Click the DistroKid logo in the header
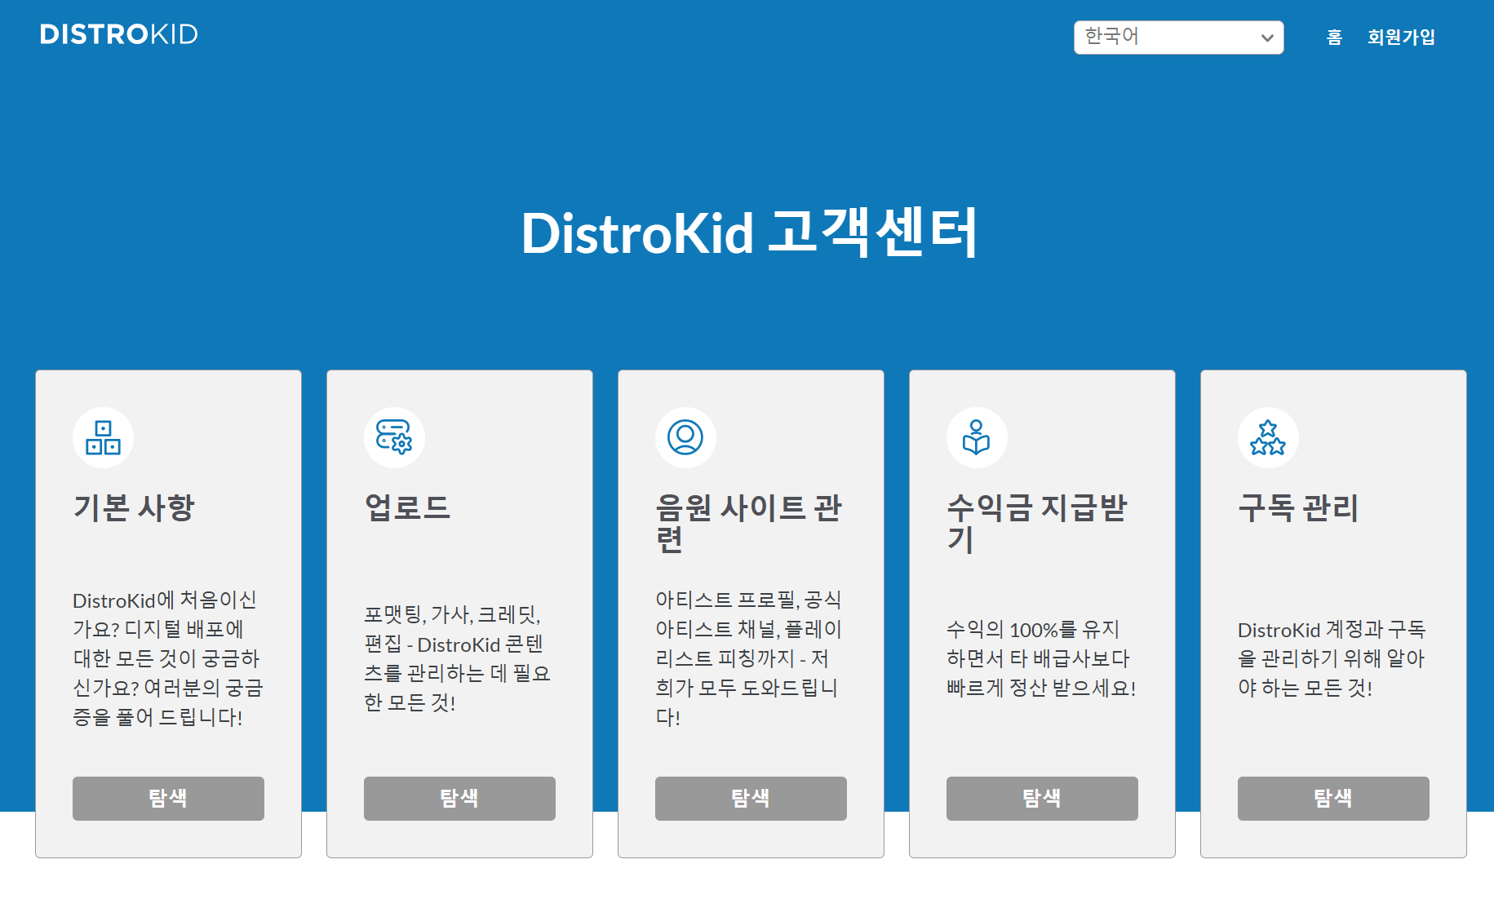The width and height of the screenshot is (1494, 899). point(119,34)
